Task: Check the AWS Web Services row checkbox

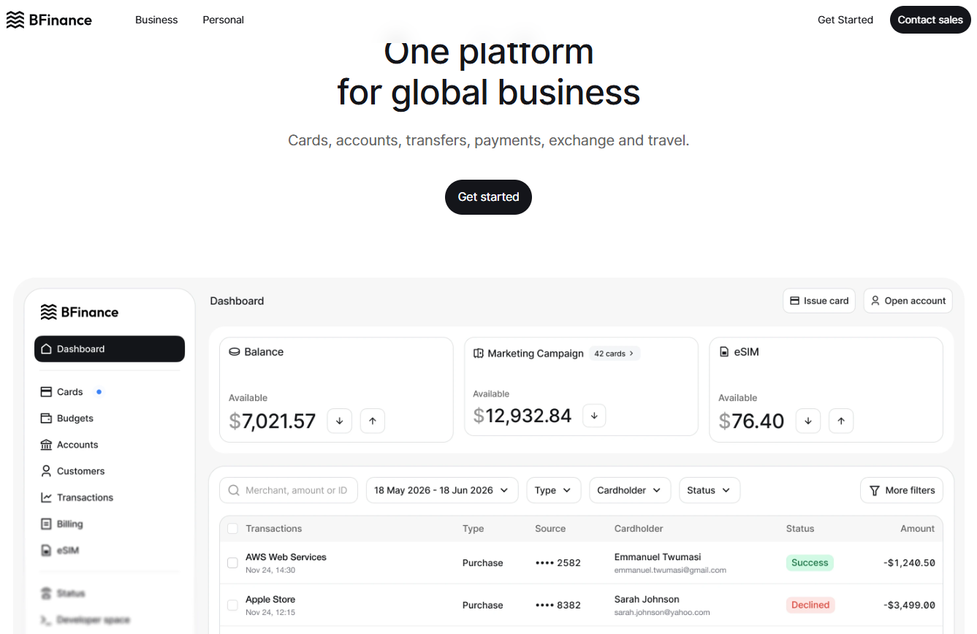Action: (232, 562)
